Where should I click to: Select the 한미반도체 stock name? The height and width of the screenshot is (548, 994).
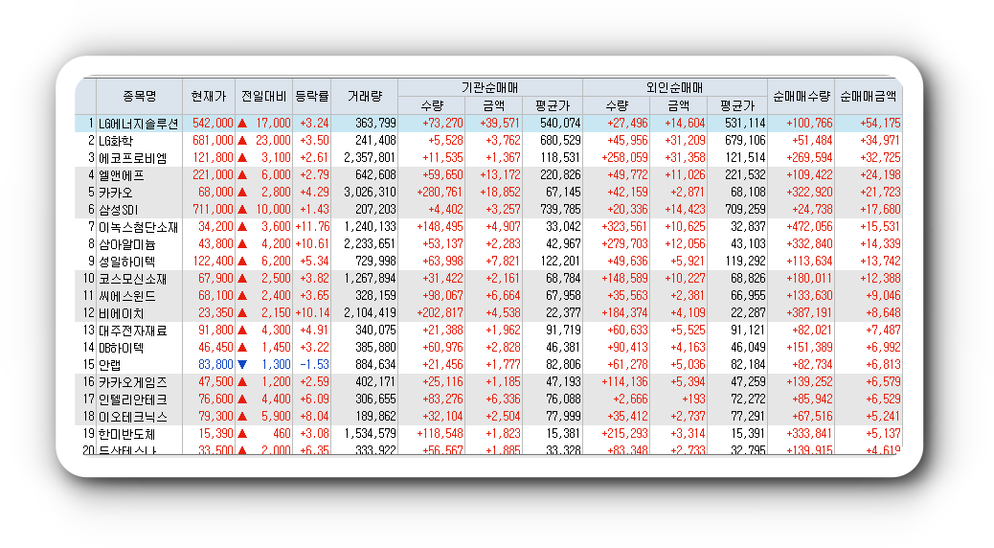(x=127, y=434)
